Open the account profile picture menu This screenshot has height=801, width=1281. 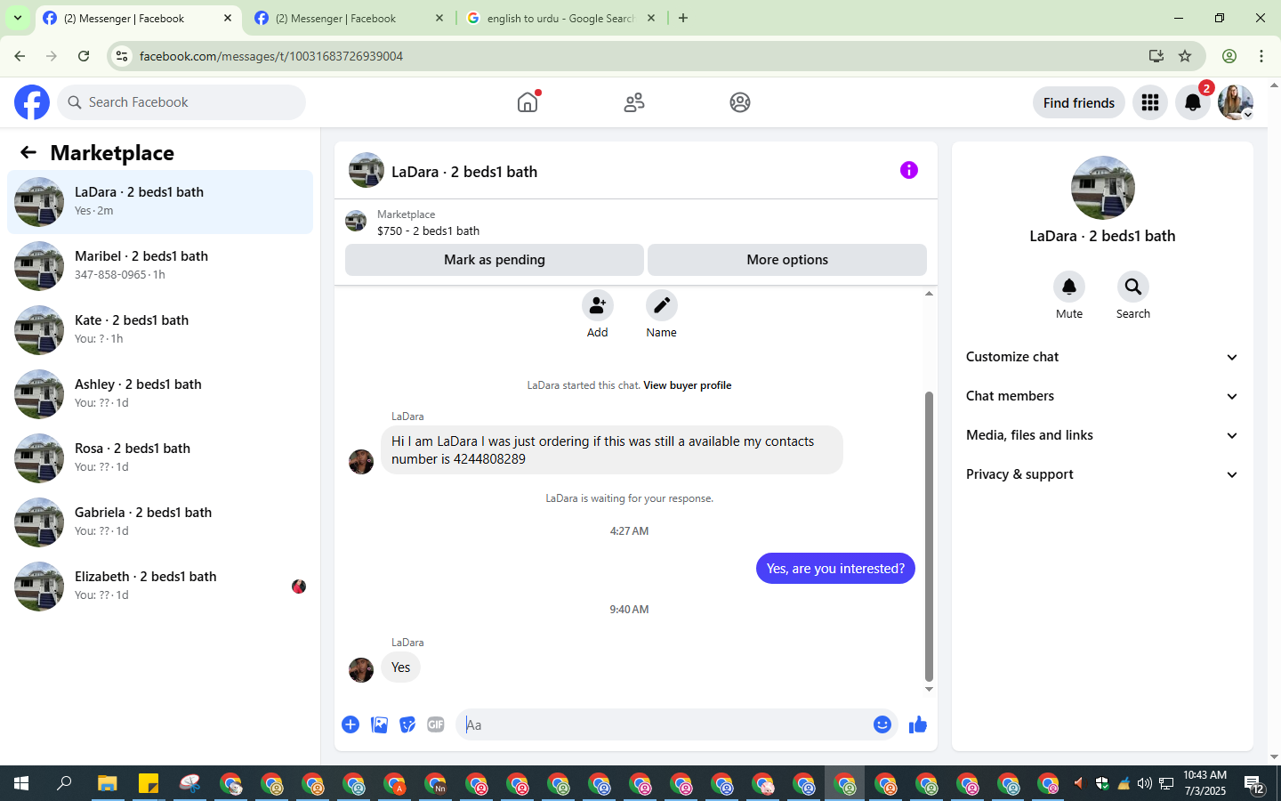1236,102
